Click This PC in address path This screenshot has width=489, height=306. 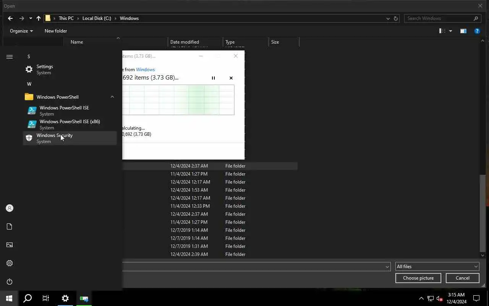click(66, 18)
